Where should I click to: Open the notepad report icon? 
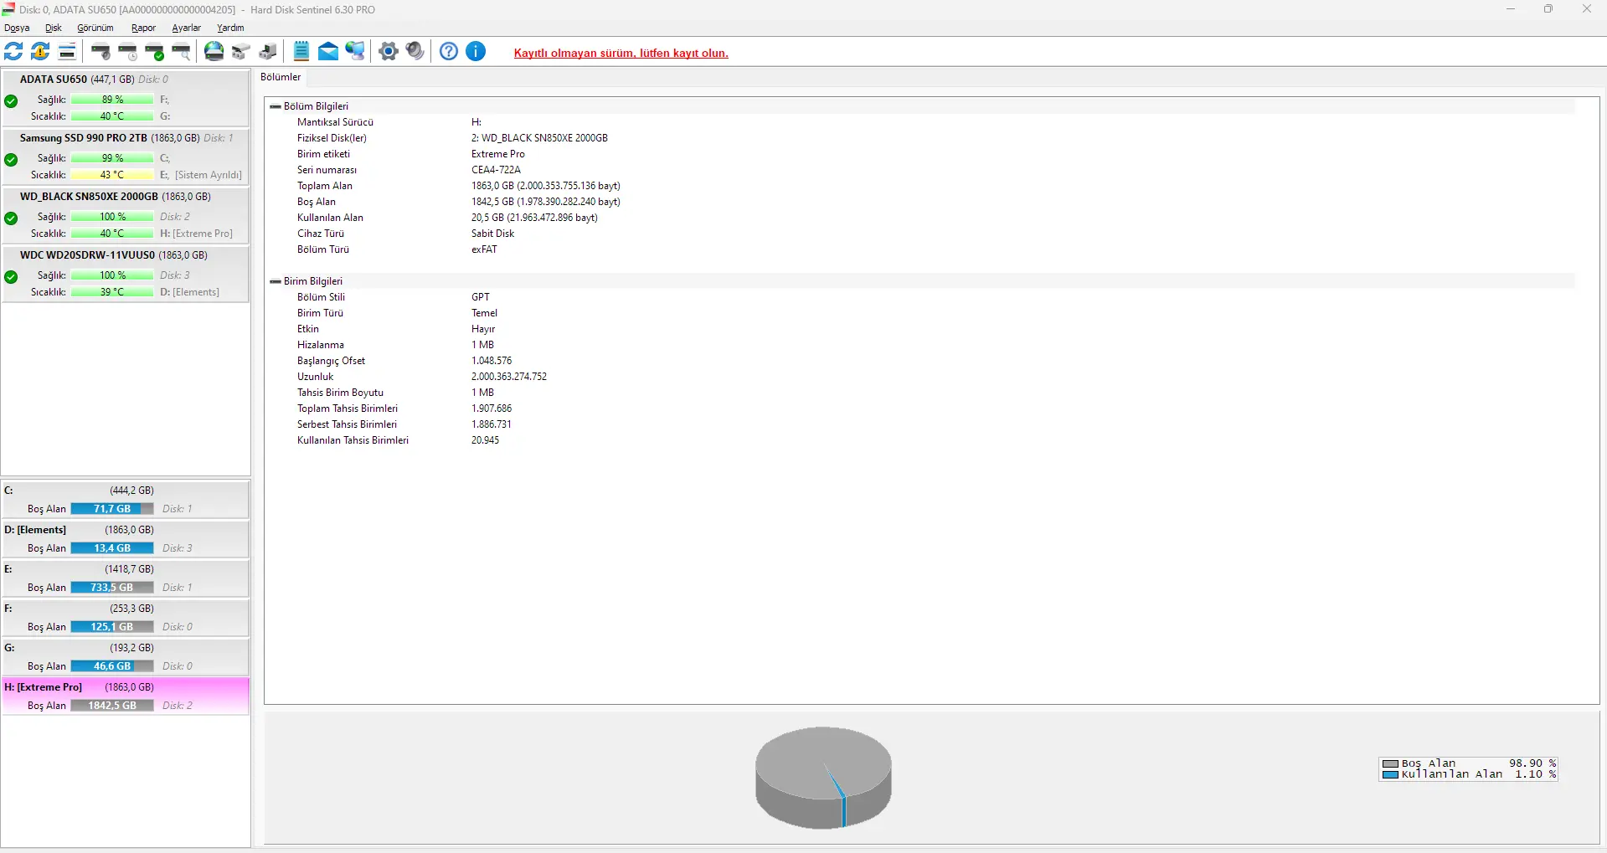coord(301,52)
